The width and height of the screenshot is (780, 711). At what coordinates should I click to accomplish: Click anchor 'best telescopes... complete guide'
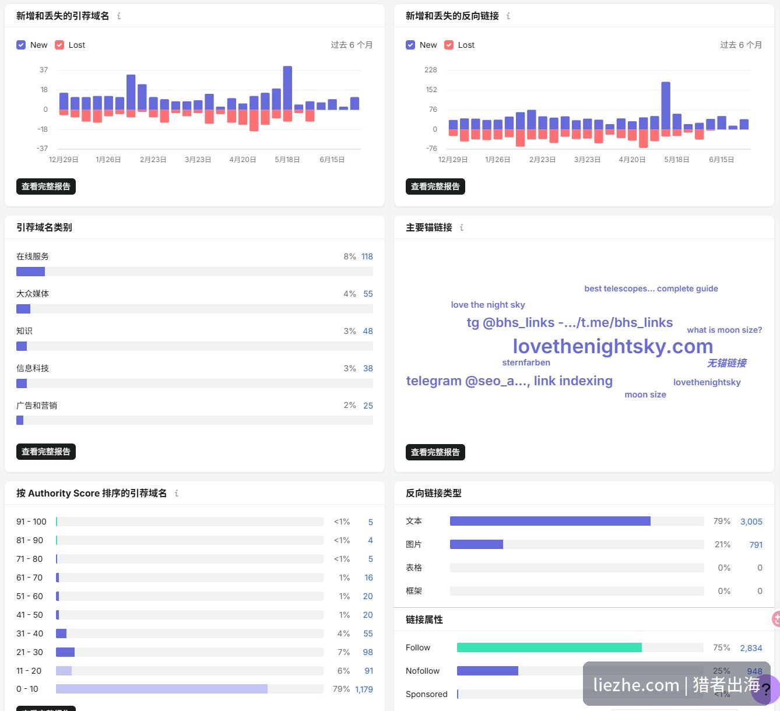[651, 288]
